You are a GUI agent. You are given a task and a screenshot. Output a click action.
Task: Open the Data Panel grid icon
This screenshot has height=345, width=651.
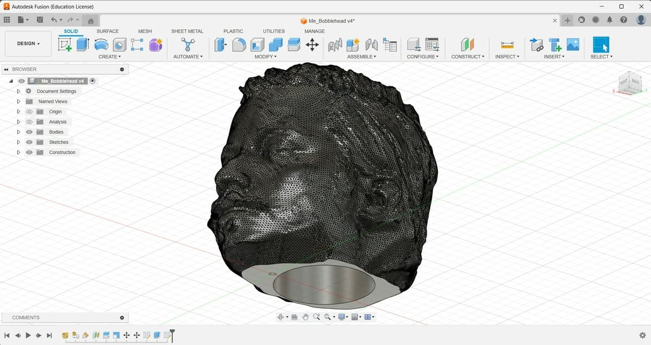click(7, 20)
